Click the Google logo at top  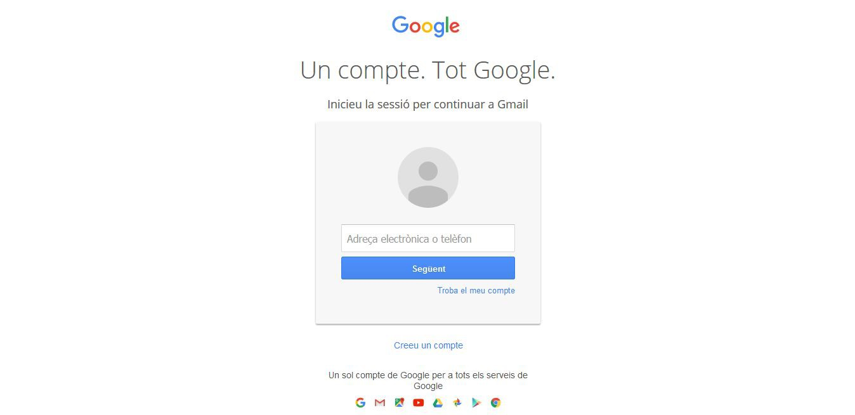point(426,27)
